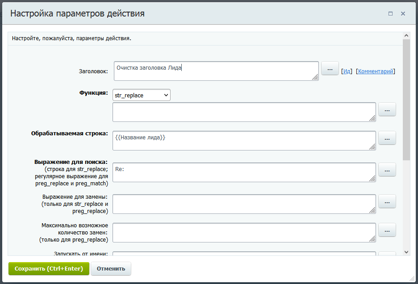Click into the Обрабатываемая строка field
Screen dimensions: 418x284
(244, 141)
